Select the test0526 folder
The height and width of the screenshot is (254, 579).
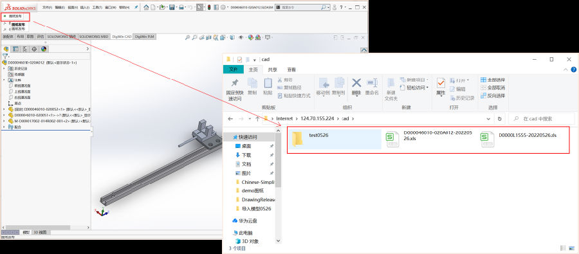click(335, 139)
